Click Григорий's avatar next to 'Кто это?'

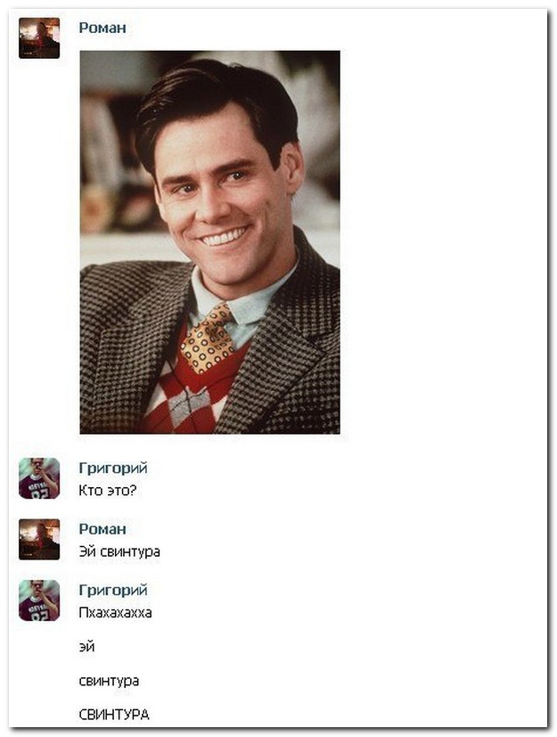pos(39,478)
